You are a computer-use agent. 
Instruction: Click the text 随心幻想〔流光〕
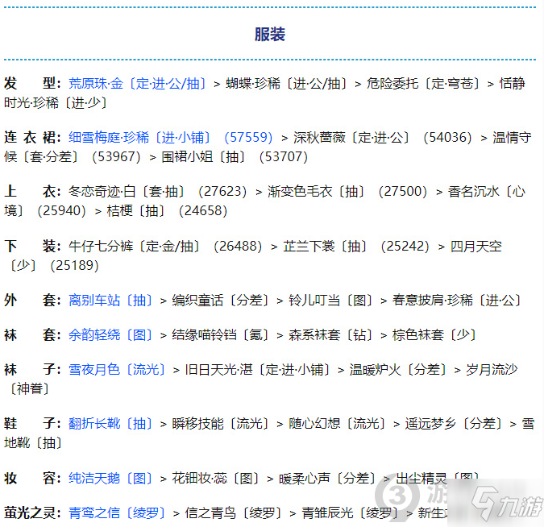click(337, 424)
